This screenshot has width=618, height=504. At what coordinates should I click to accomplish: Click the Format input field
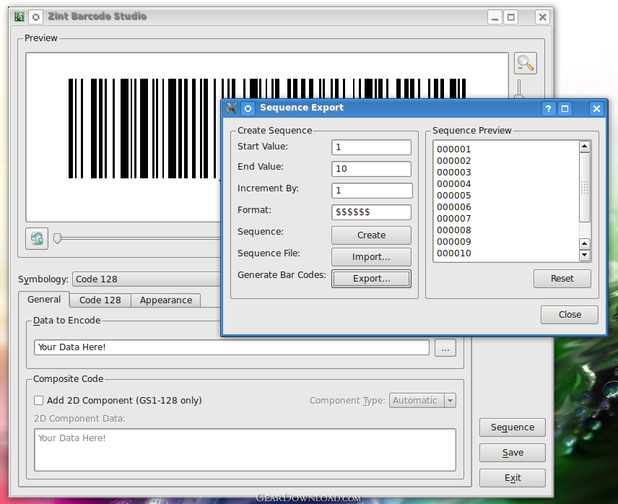pyautogui.click(x=371, y=212)
